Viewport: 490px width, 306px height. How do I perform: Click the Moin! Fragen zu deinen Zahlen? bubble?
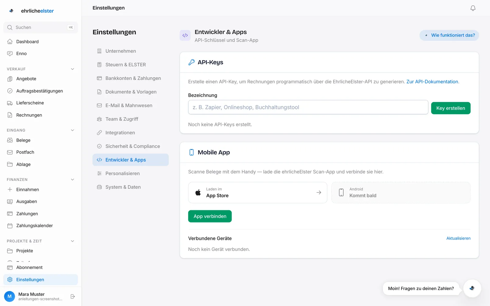coord(421,289)
